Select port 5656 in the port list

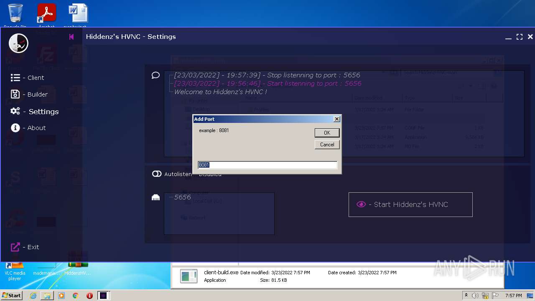pyautogui.click(x=182, y=197)
